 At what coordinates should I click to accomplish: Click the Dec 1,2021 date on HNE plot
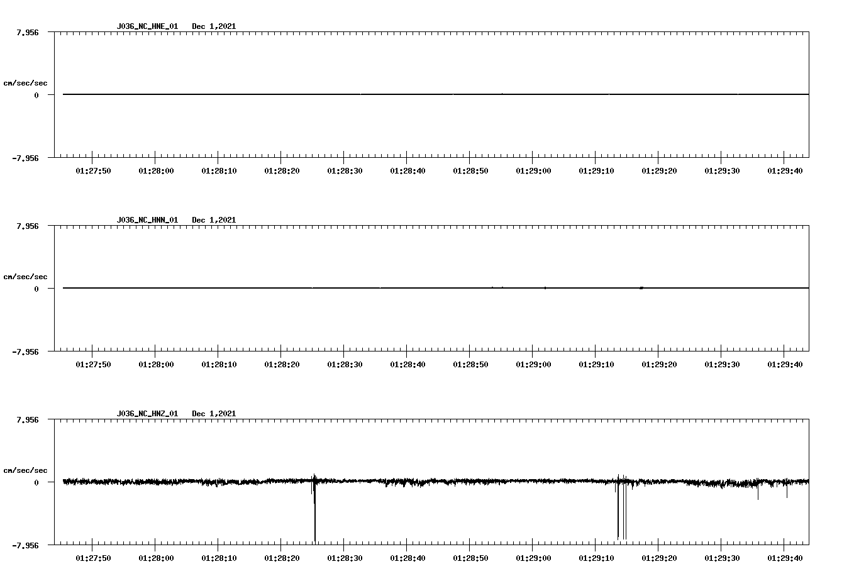214,26
